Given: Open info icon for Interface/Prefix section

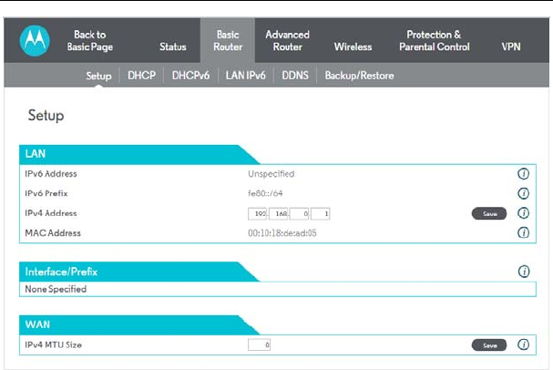Looking at the screenshot, I should point(524,272).
